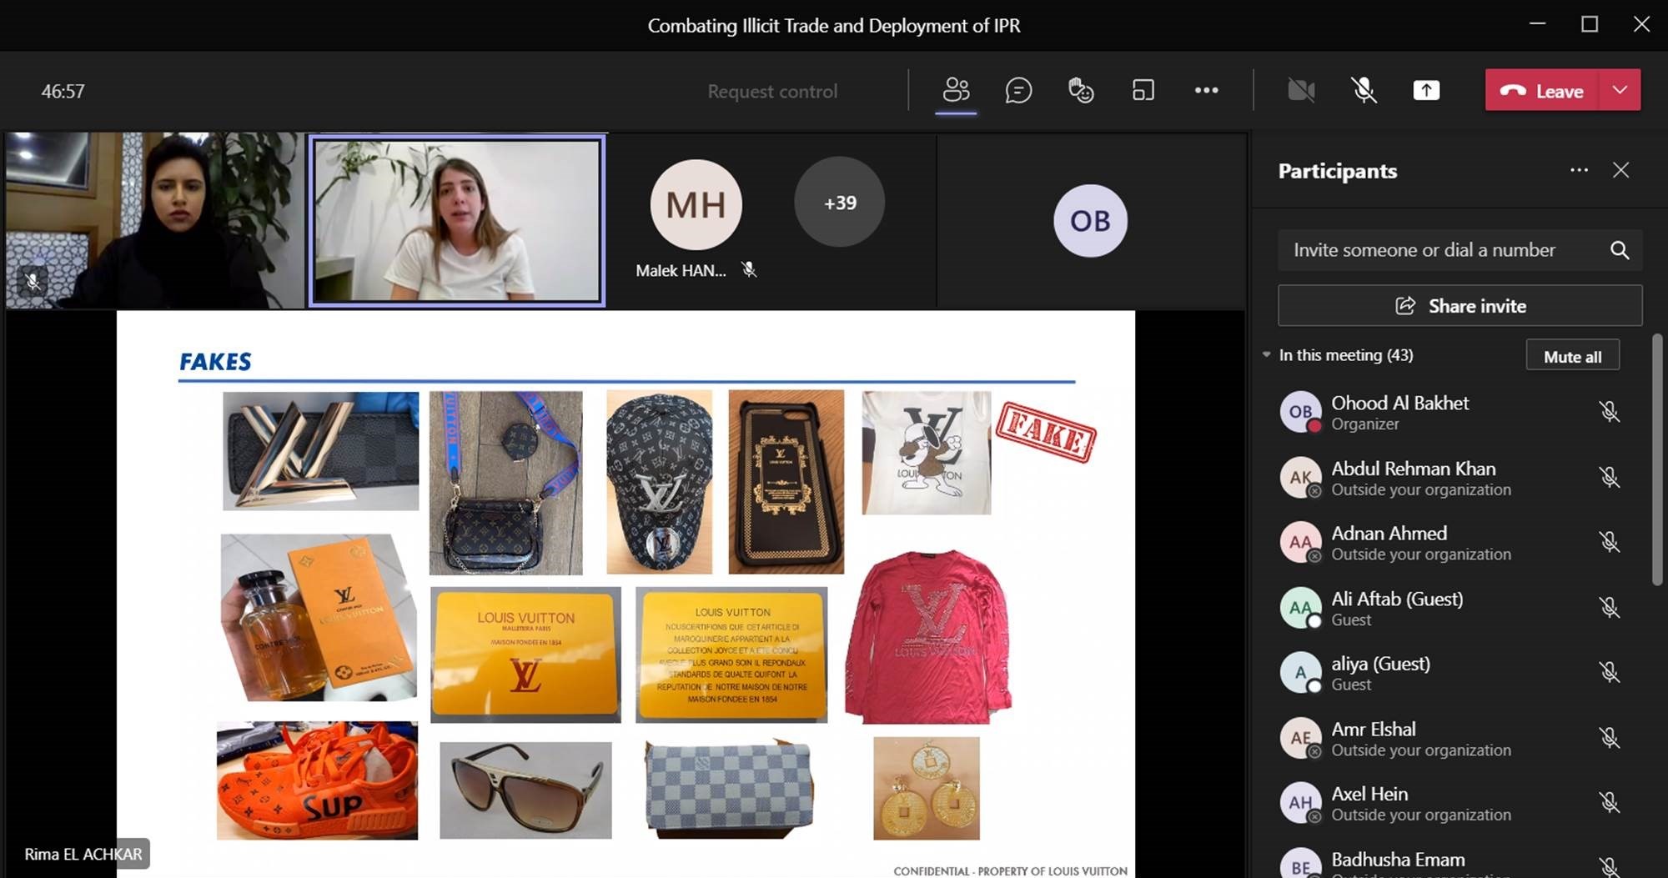The width and height of the screenshot is (1668, 878).
Task: Click the participants list scrollbar
Action: click(x=1658, y=459)
